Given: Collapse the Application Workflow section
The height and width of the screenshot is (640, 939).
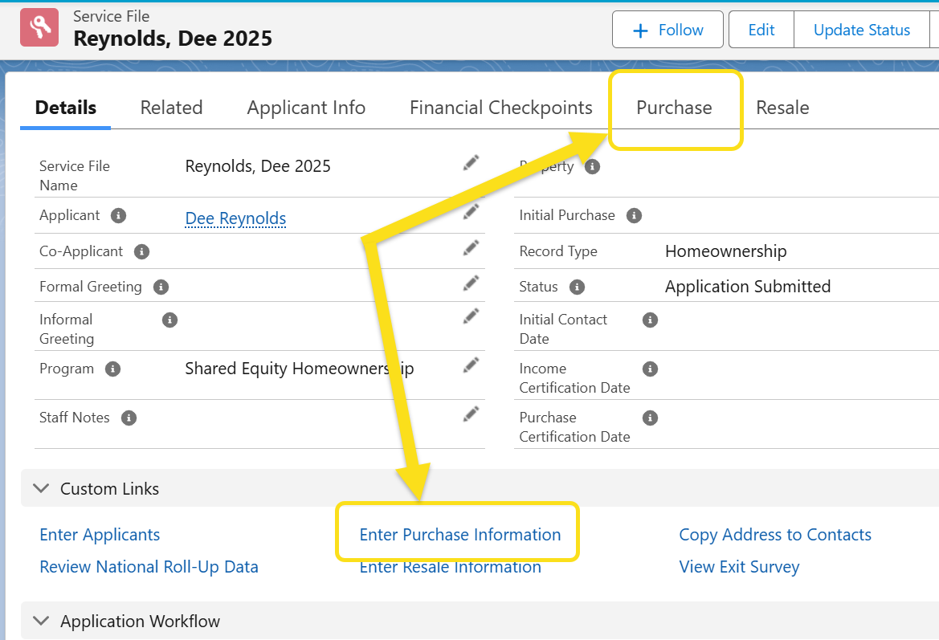Looking at the screenshot, I should tap(39, 622).
